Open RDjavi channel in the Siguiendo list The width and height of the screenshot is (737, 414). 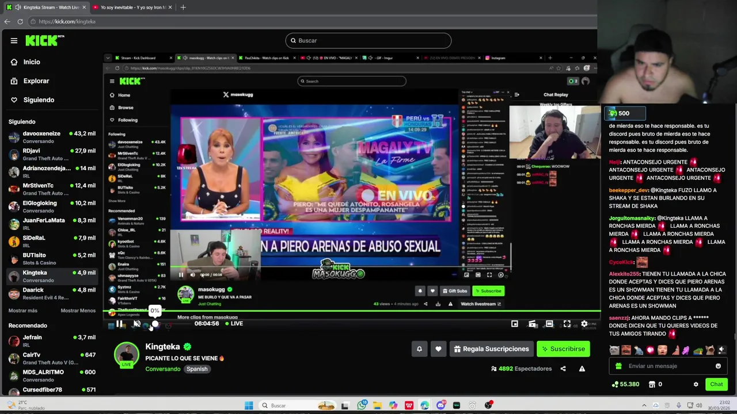pos(52,154)
